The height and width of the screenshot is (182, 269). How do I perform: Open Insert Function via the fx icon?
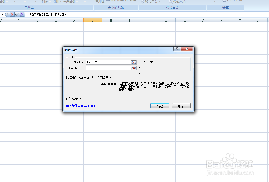point(22,14)
